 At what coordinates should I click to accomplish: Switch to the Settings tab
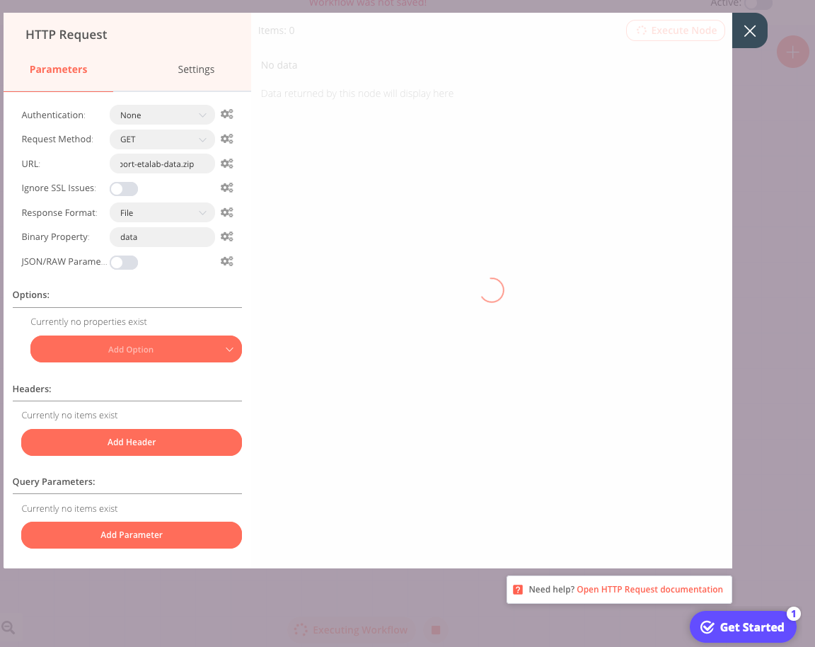[x=196, y=69]
